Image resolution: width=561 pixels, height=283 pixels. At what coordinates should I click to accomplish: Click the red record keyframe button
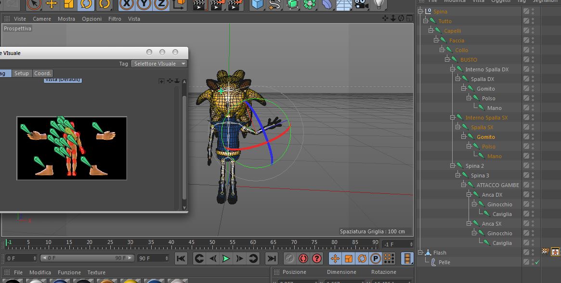pos(303,258)
